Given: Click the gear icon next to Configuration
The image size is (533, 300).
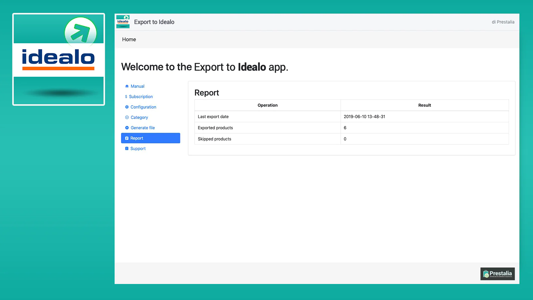Looking at the screenshot, I should coord(127,107).
